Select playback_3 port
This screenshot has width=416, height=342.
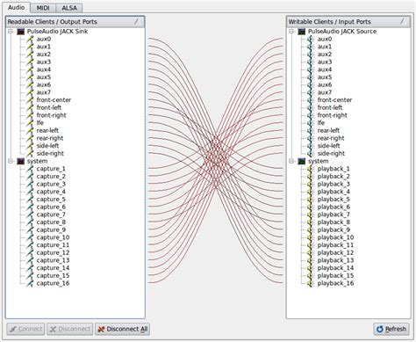click(x=334, y=184)
